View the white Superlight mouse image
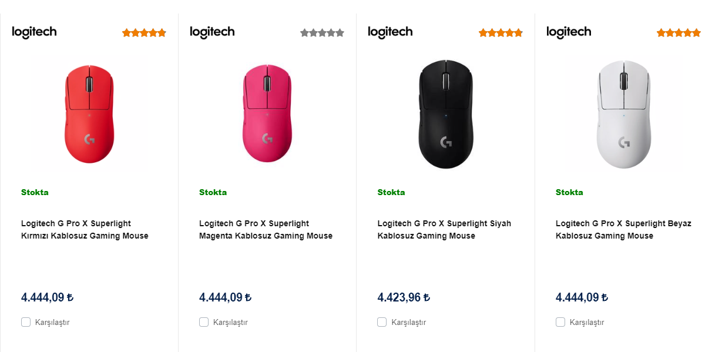This screenshot has height=352, width=722. [x=623, y=113]
